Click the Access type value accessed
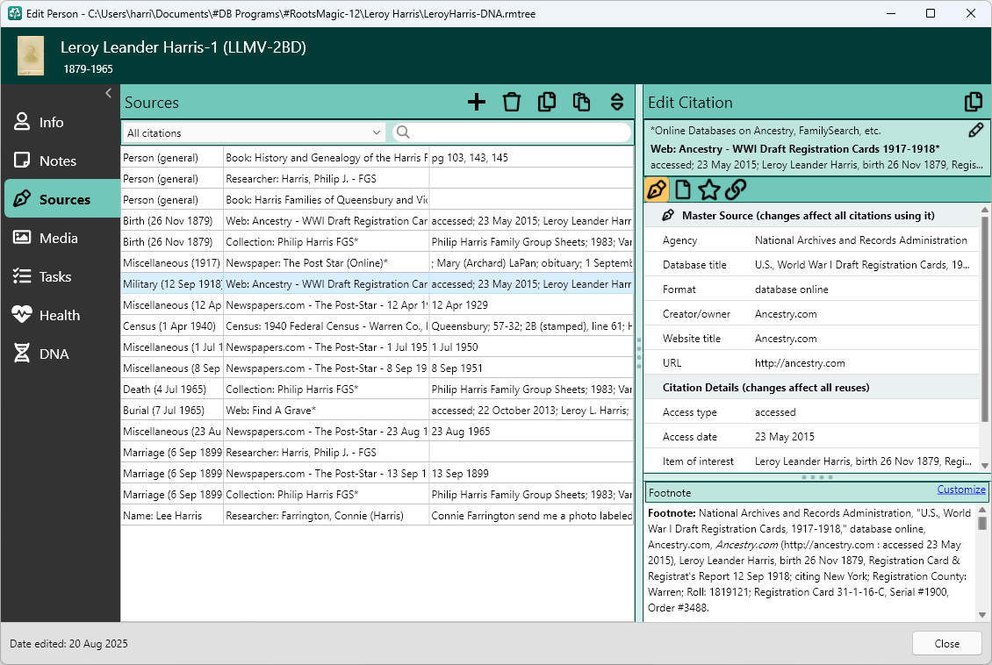This screenshot has height=665, width=992. (x=775, y=412)
